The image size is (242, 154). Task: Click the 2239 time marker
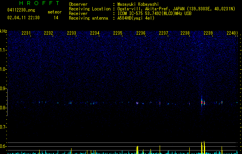[x=208, y=33]
